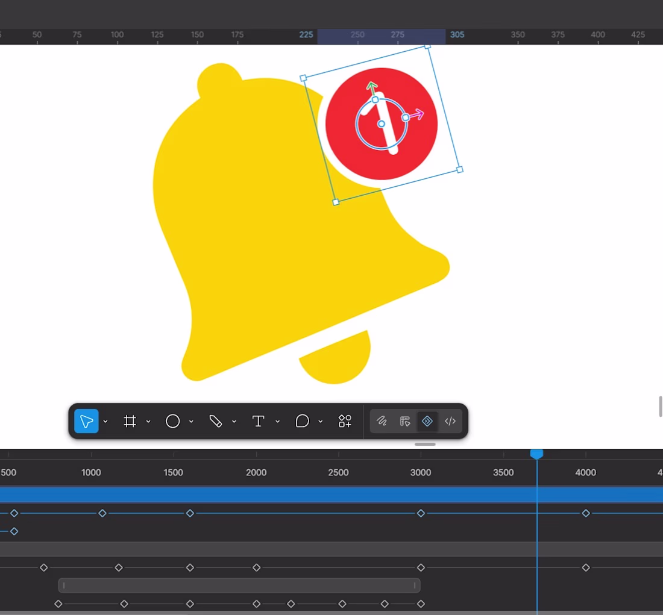Click the '305' value on canvas ruler
This screenshot has height=615, width=663.
[x=457, y=35]
